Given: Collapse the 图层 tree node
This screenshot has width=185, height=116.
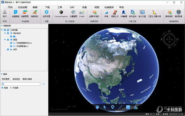Looking at the screenshot, I should coord(5,40).
